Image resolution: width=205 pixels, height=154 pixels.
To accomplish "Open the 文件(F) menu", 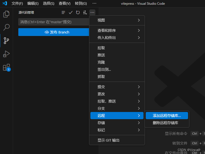I will 17,4.
